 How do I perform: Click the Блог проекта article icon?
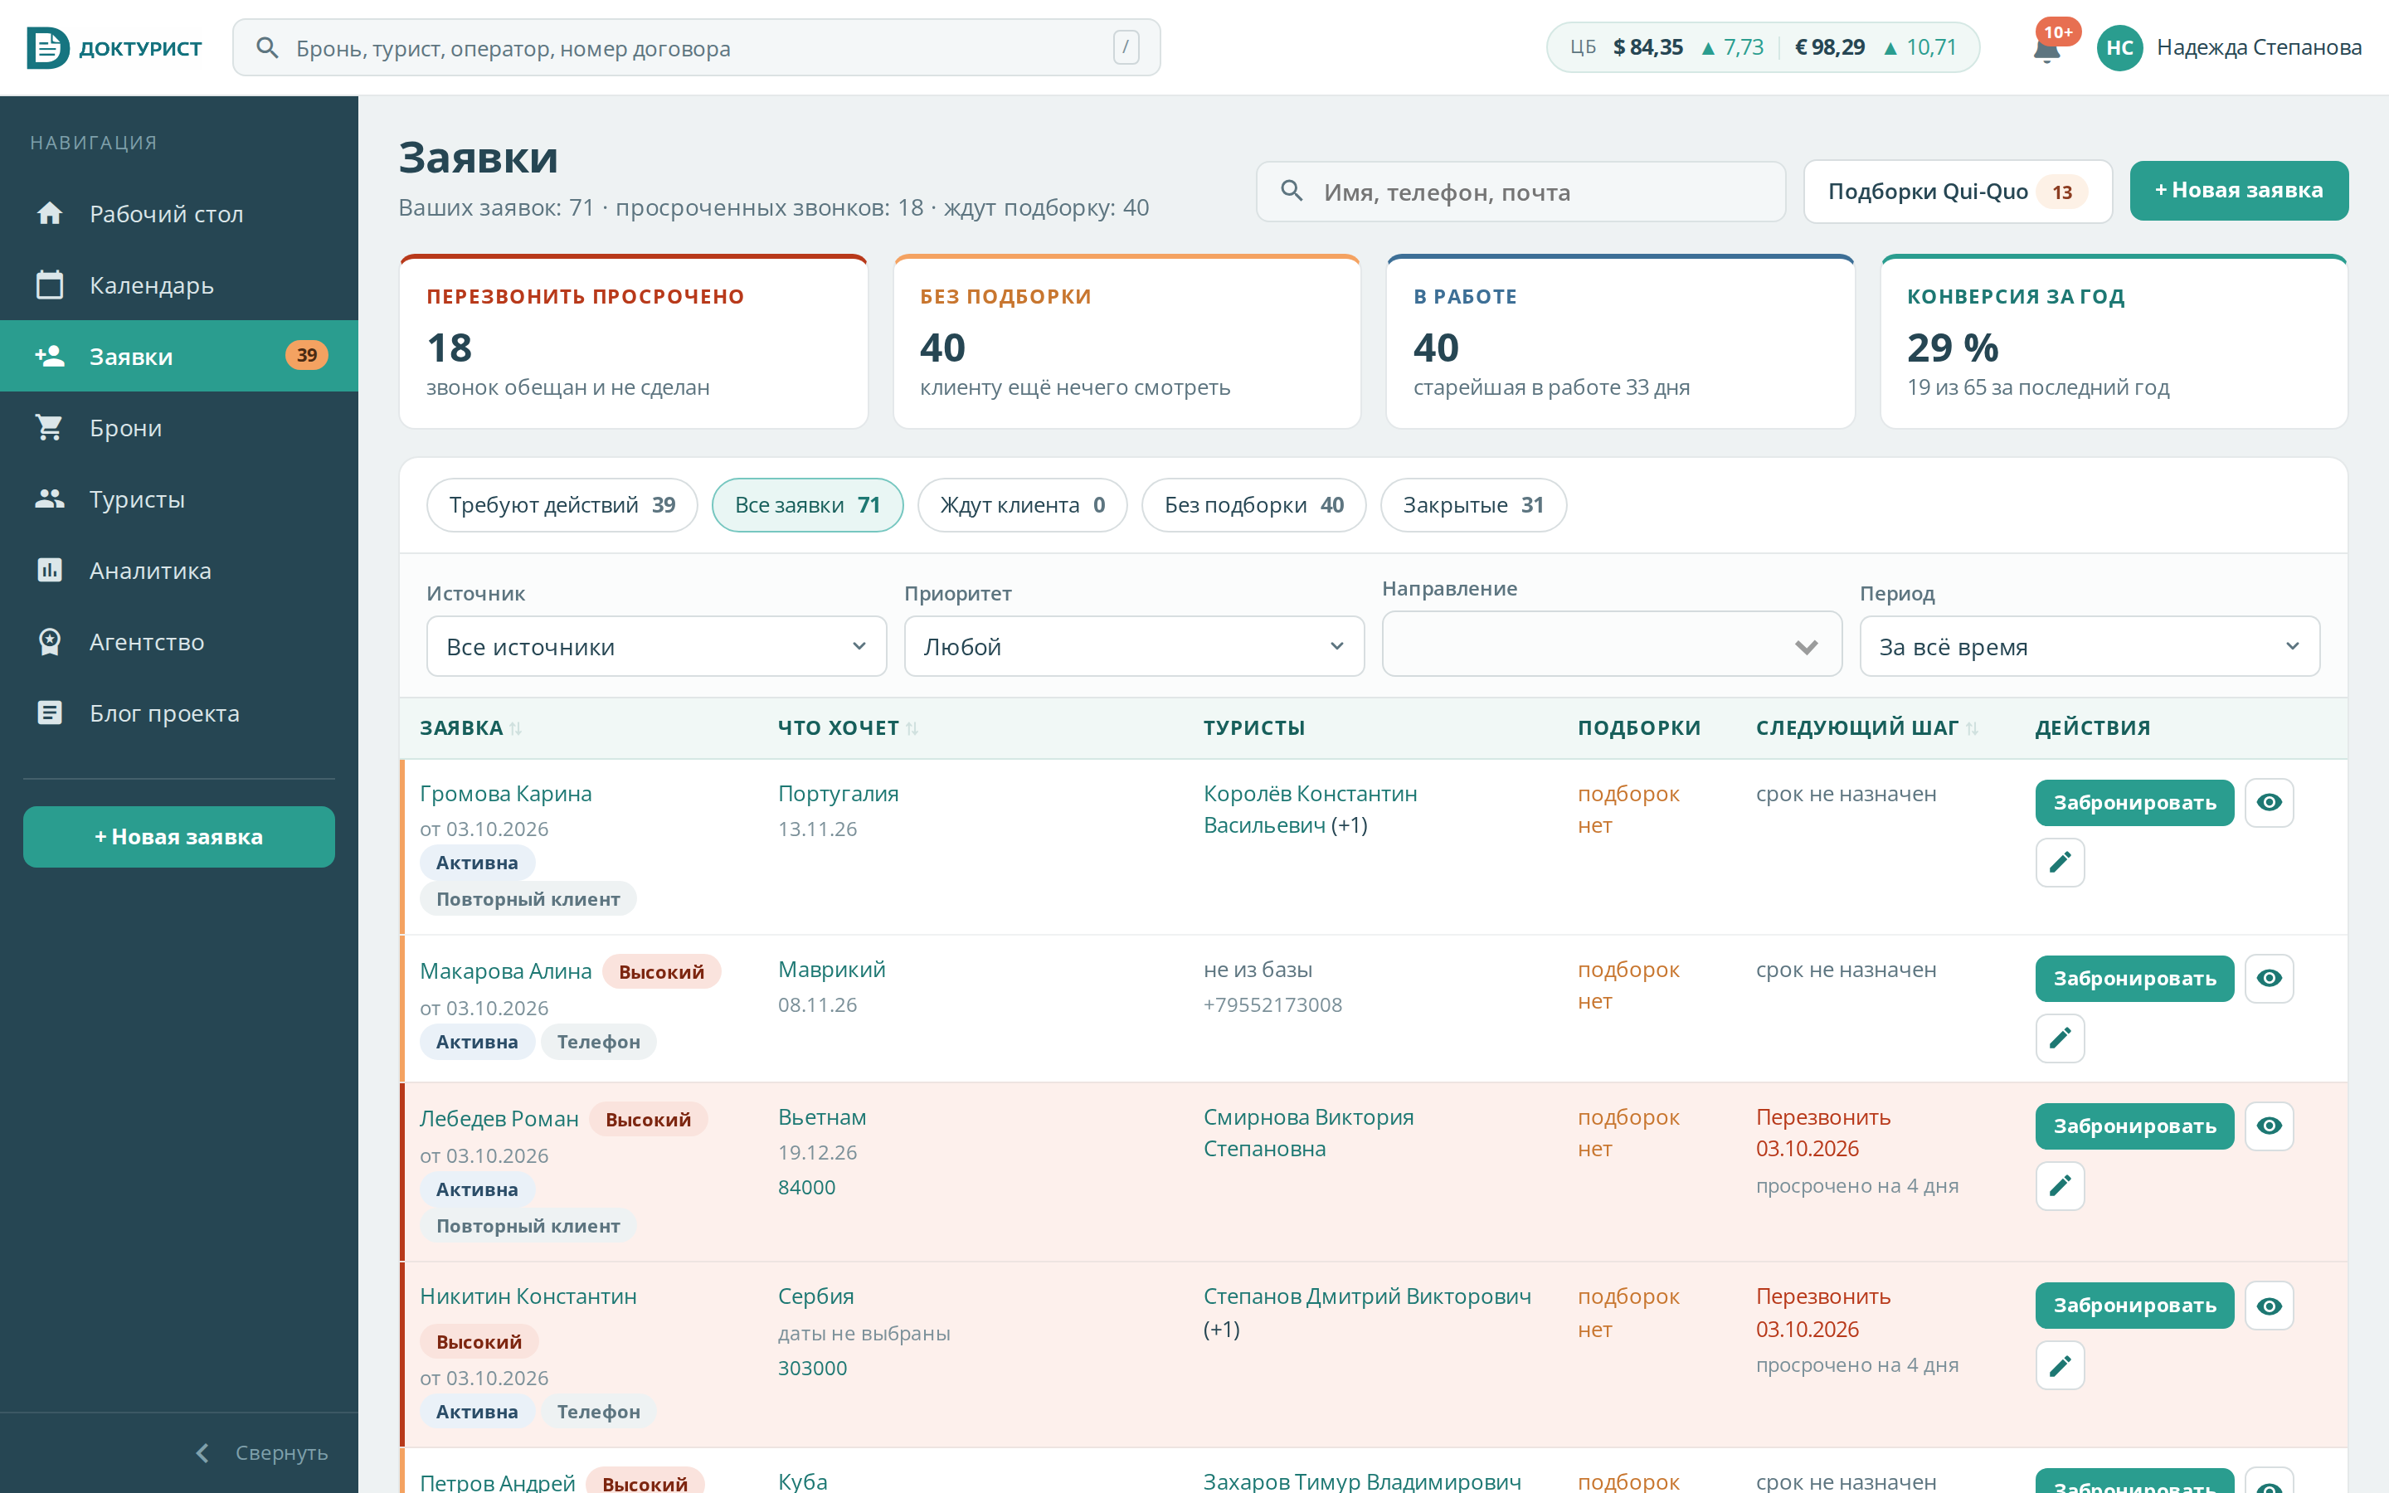[x=50, y=713]
